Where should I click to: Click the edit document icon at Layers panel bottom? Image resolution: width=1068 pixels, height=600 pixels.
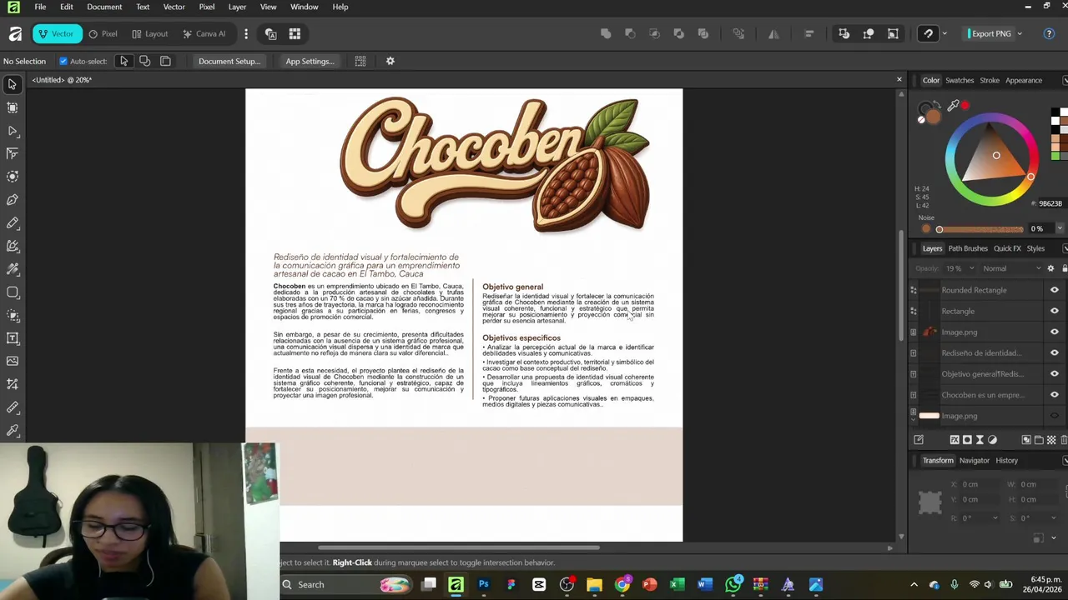coord(919,440)
